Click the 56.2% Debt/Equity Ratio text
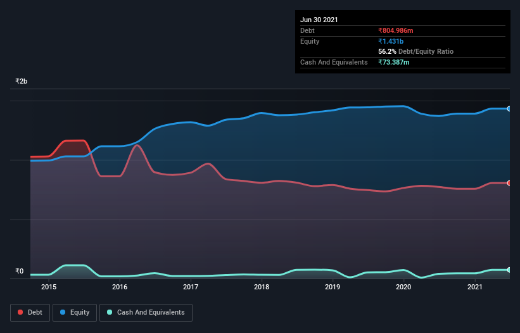The height and width of the screenshot is (333, 520). (416, 51)
